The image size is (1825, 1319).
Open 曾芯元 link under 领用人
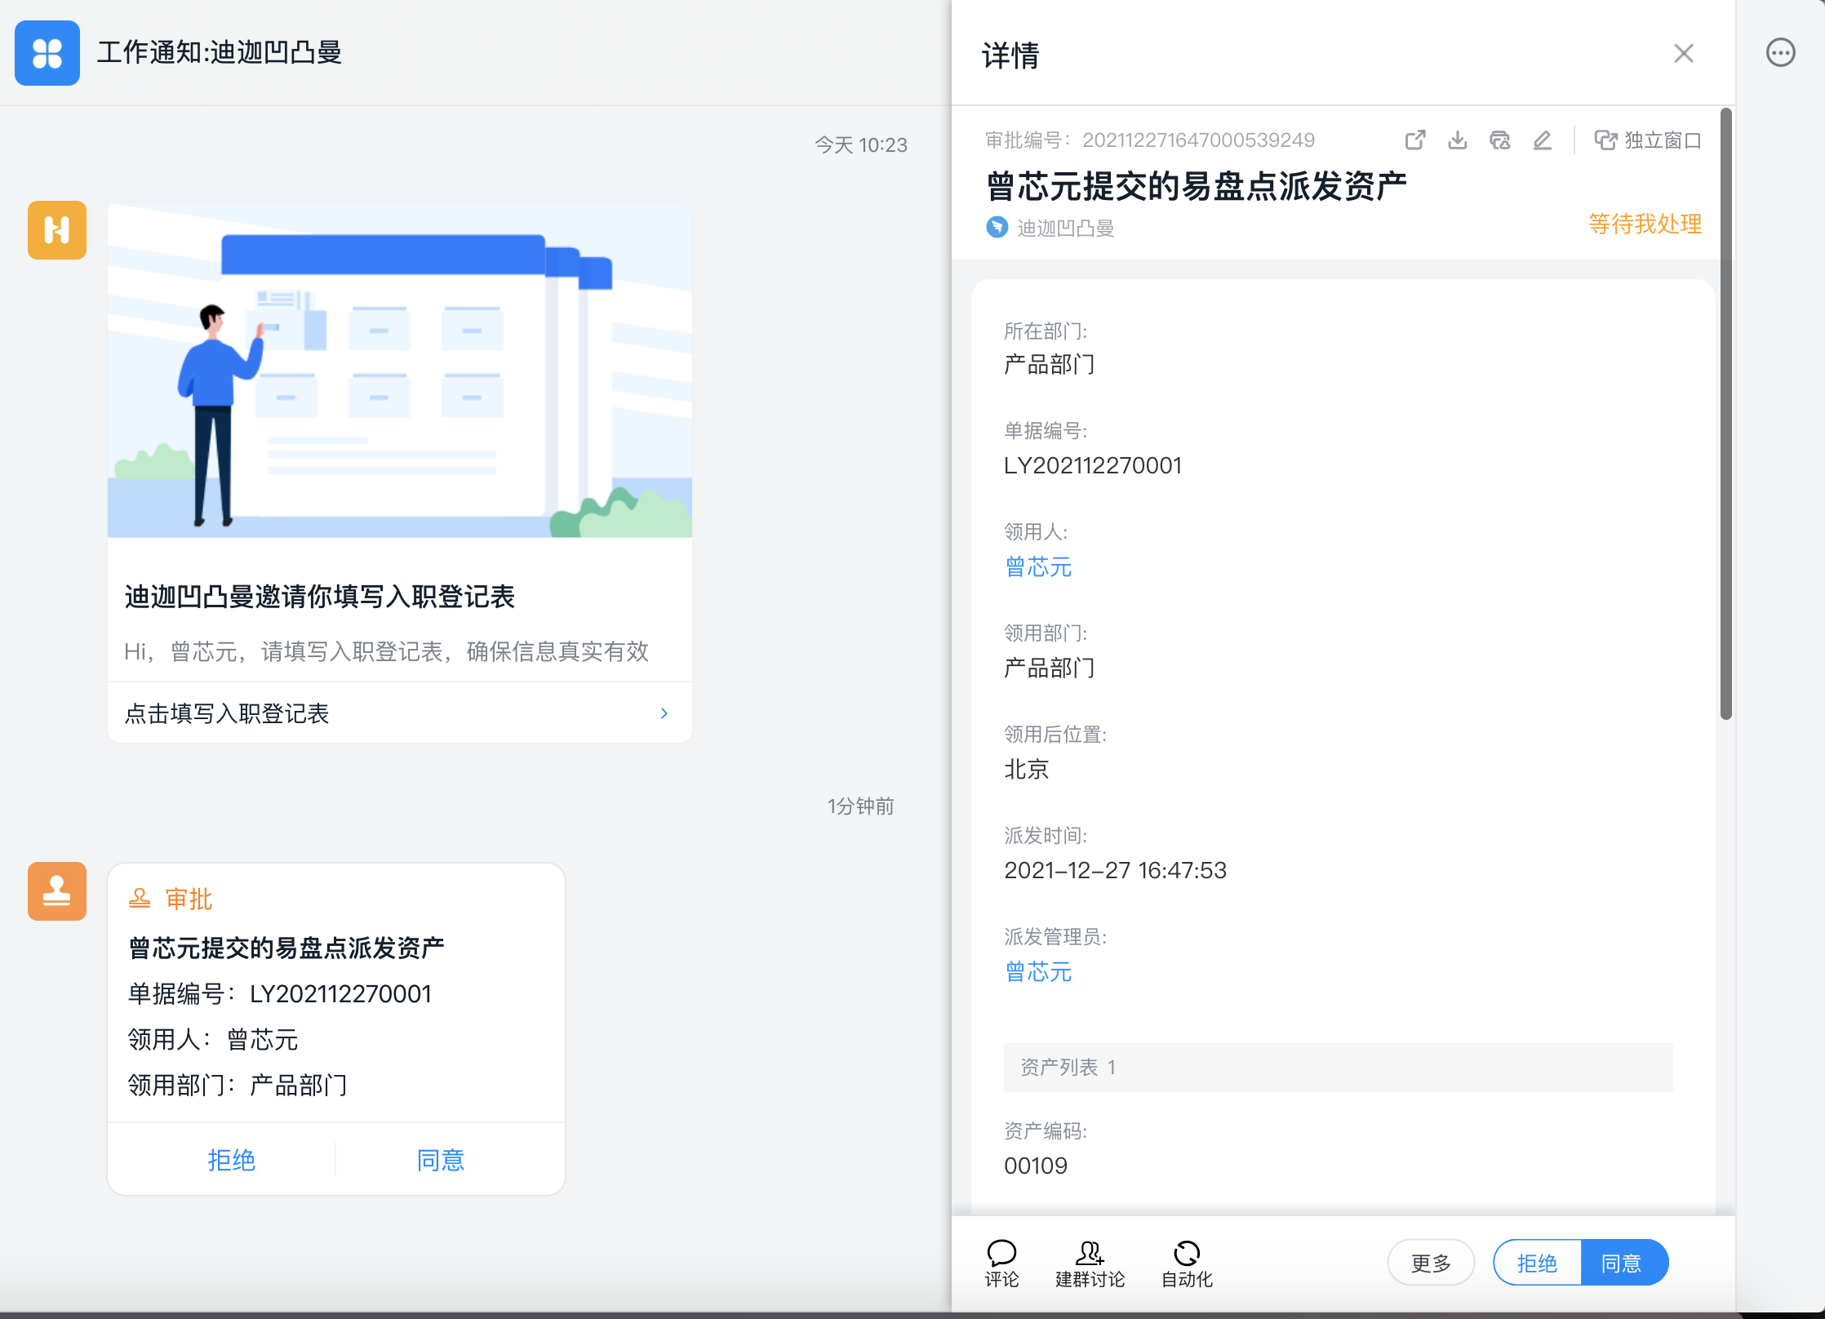pyautogui.click(x=1038, y=566)
